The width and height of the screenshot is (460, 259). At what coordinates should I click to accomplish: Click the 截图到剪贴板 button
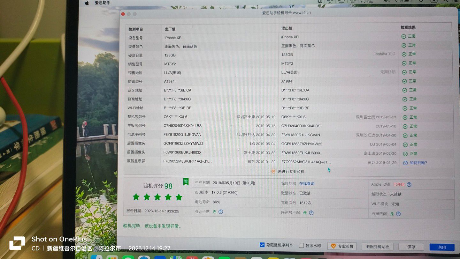(377, 247)
